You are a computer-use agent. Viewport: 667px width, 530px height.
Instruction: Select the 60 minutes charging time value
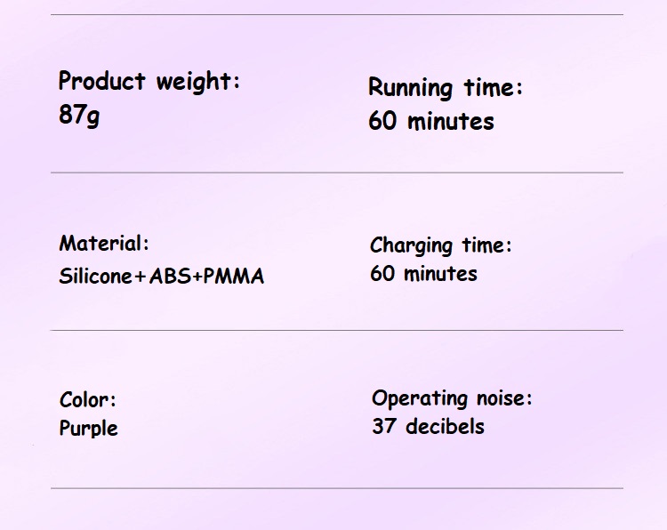423,273
